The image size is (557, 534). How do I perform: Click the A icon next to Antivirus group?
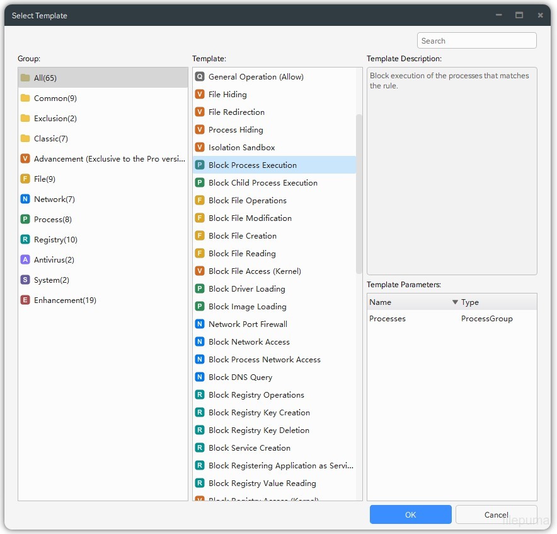tap(26, 259)
